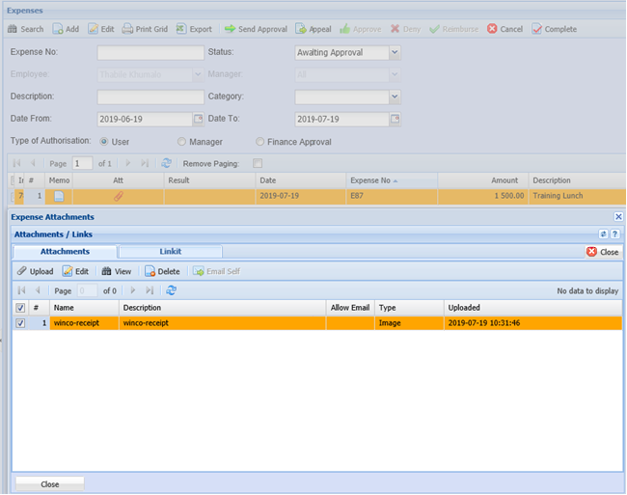The image size is (627, 495).
Task: Open the Date From calendar picker
Action: point(199,119)
